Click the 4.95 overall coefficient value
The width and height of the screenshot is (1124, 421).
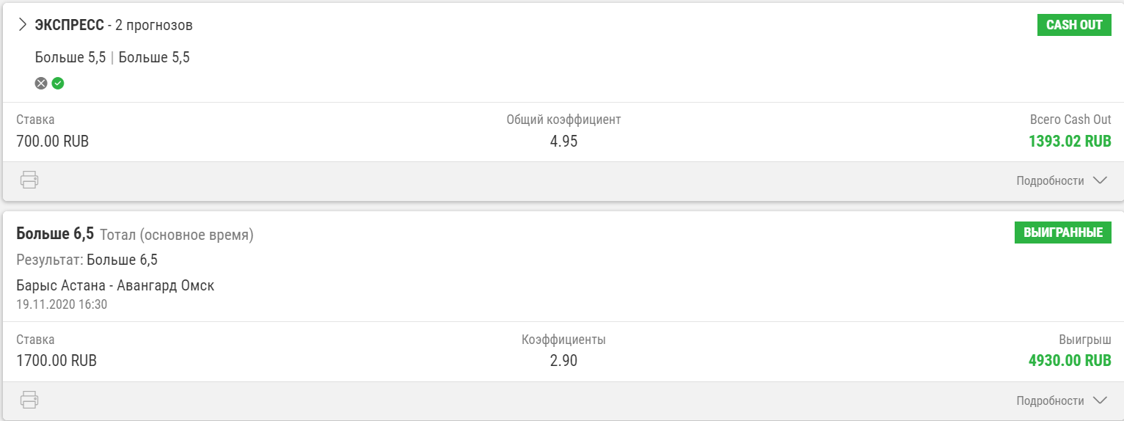[563, 142]
